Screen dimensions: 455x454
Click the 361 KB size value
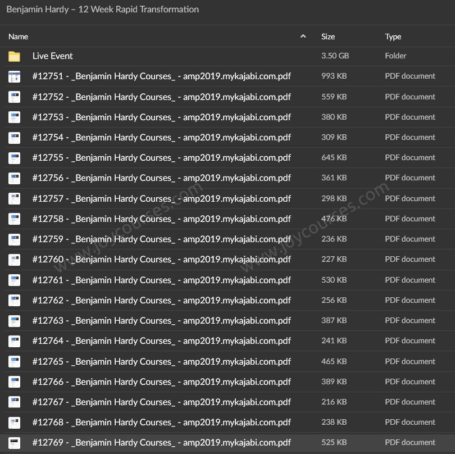[334, 178]
